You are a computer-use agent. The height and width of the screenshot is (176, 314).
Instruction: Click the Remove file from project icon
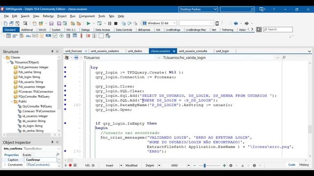tap(78, 23)
